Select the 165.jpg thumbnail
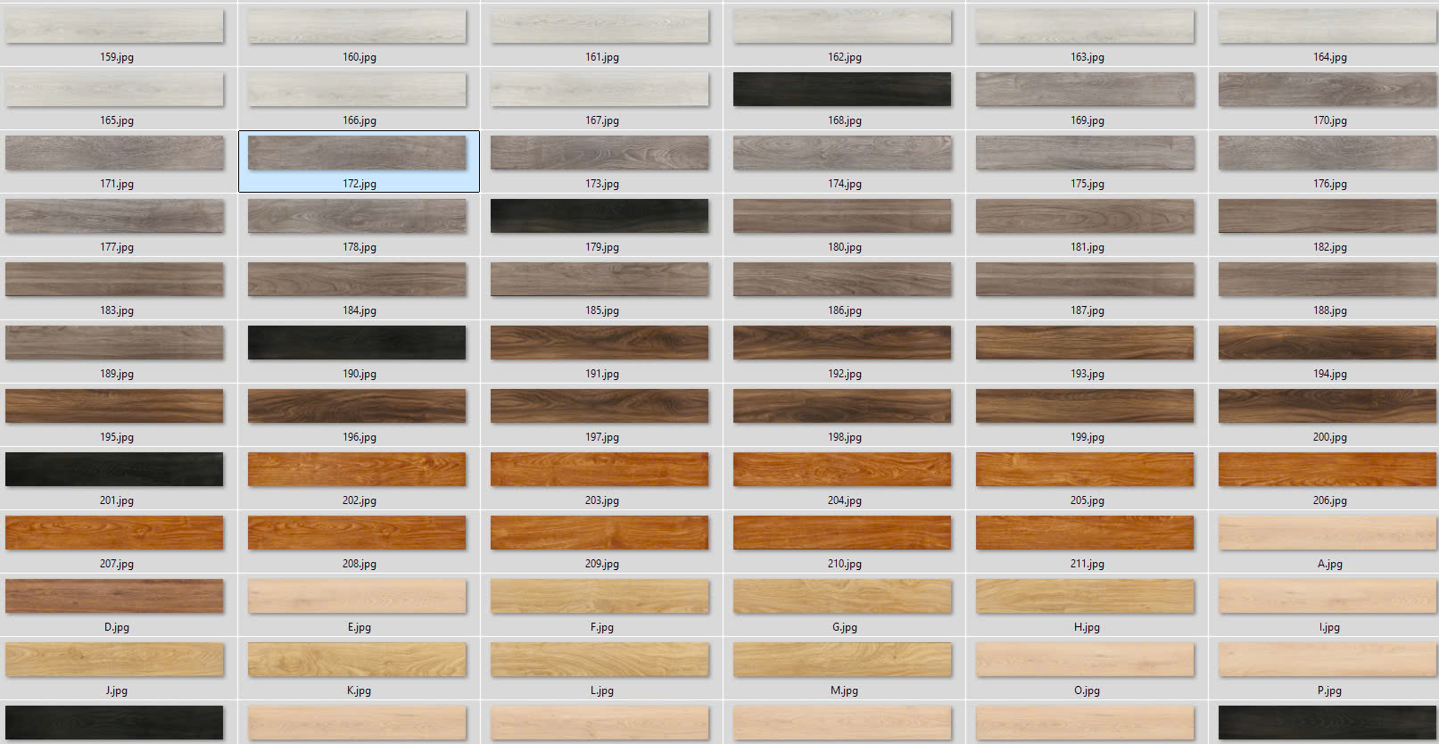The height and width of the screenshot is (744, 1439). pos(114,89)
